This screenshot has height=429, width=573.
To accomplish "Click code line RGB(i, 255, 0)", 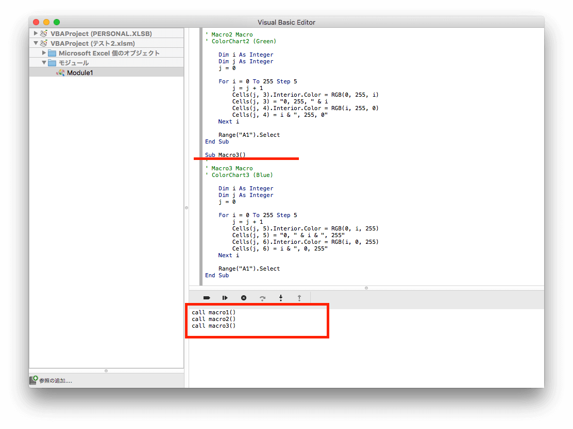I will pos(305,108).
